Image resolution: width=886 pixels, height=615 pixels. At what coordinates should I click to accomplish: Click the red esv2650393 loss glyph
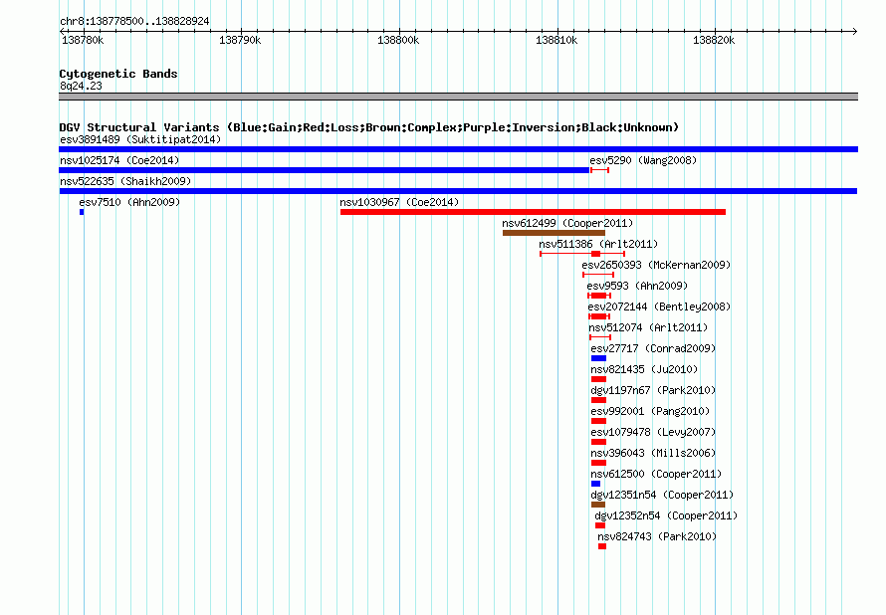[598, 275]
